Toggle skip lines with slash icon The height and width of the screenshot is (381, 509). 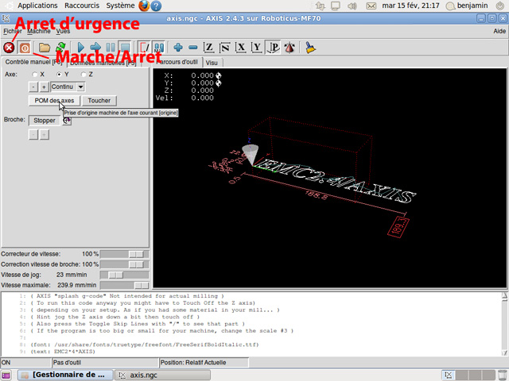point(144,48)
